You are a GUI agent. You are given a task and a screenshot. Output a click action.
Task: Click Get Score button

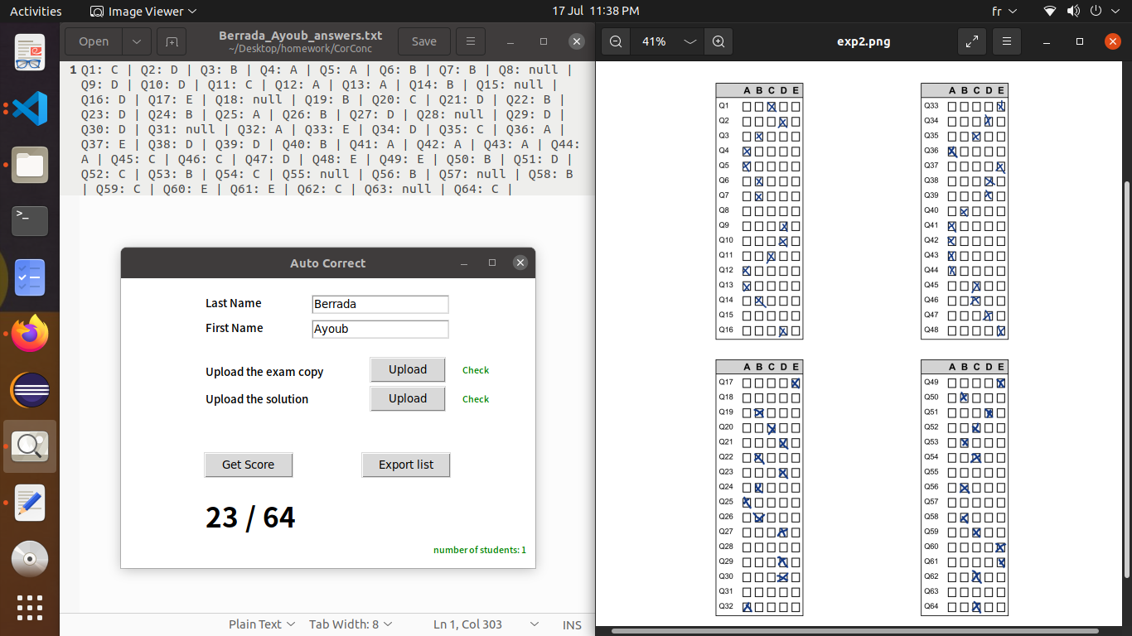(x=249, y=465)
